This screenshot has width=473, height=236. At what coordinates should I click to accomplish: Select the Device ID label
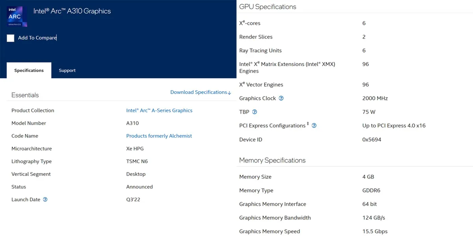click(251, 140)
